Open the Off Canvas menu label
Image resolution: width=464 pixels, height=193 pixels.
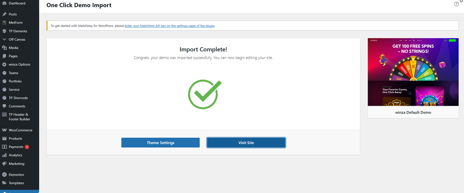17,39
